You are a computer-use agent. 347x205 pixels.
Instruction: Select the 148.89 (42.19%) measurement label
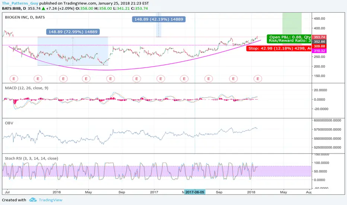(x=159, y=19)
